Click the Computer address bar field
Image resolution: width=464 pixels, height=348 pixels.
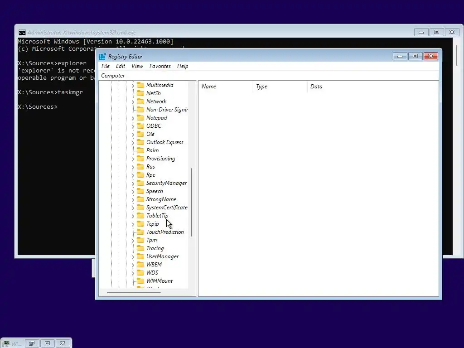[x=269, y=76]
